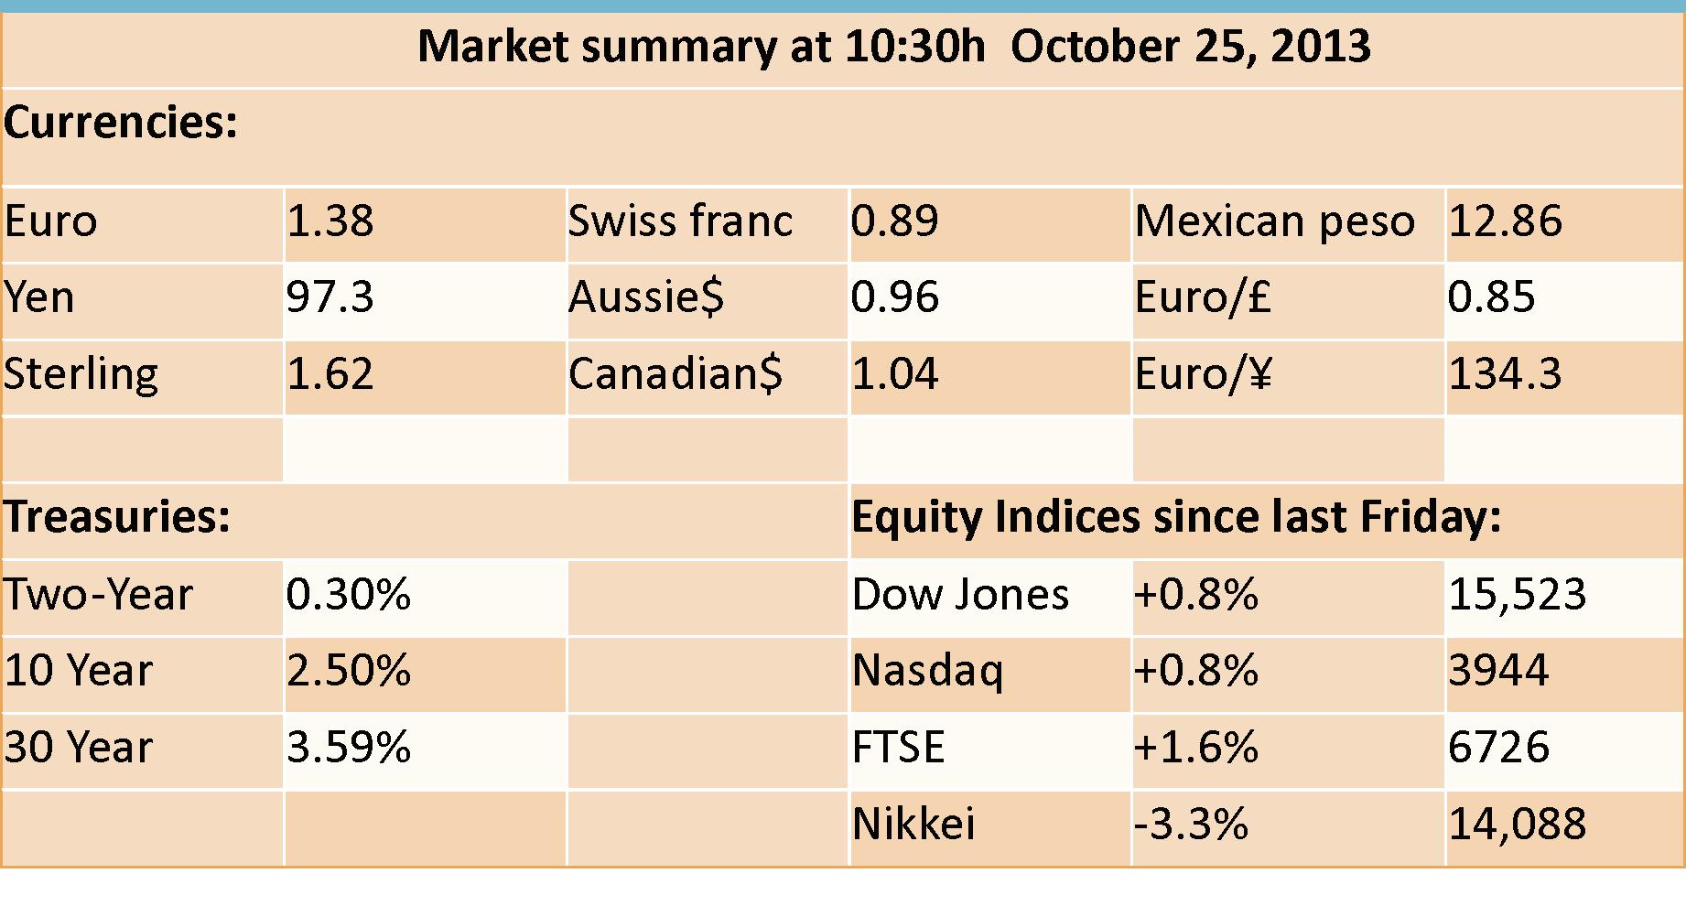Click the 30 Year yield 3.59%
Image resolution: width=1686 pixels, height=906 pixels.
(349, 748)
